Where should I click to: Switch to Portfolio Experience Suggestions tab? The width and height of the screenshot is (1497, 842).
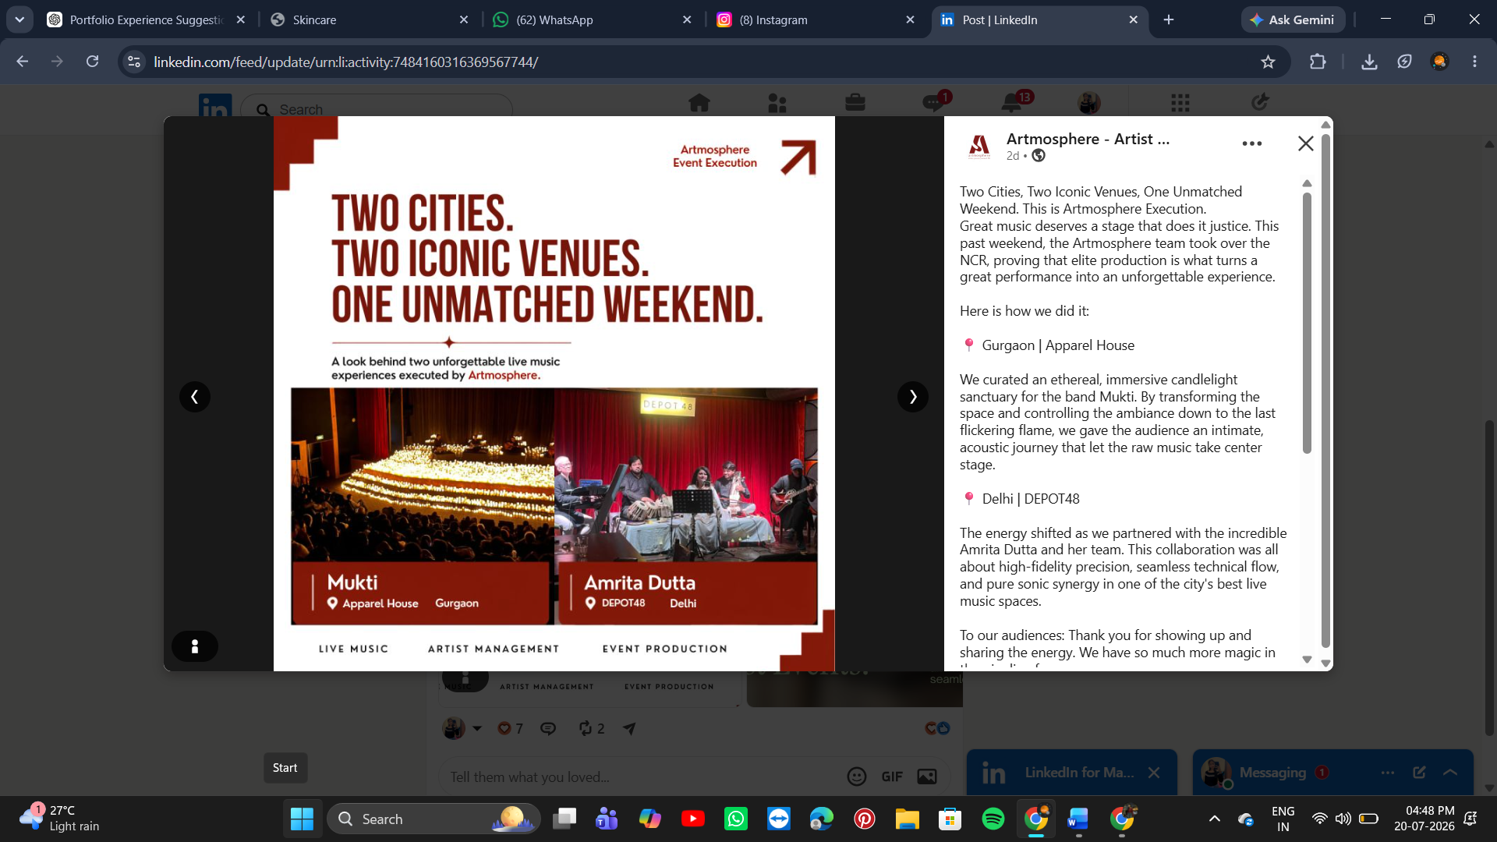point(146,20)
